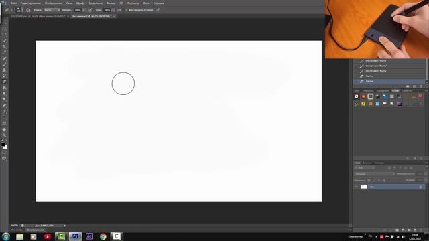429x241 pixels.
Task: Select the Hand tool
Action: [5, 129]
